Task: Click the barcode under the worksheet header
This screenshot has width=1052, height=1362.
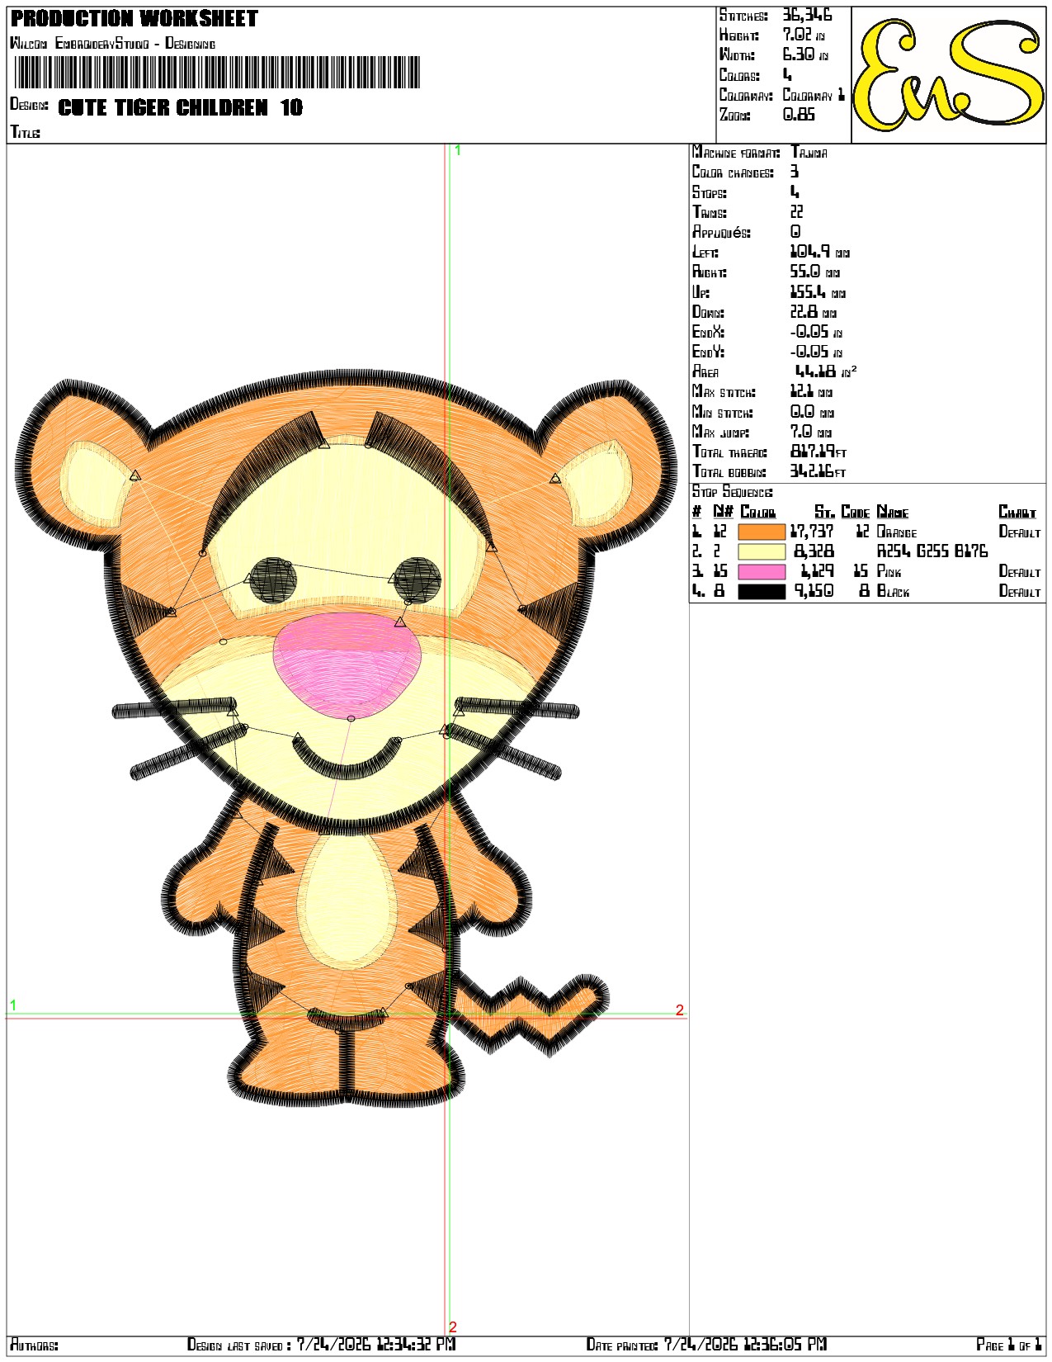Action: point(218,73)
